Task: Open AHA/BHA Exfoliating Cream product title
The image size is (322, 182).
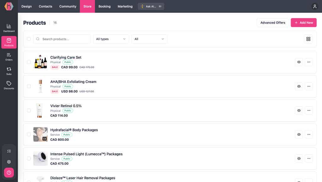Action: pyautogui.click(x=73, y=82)
